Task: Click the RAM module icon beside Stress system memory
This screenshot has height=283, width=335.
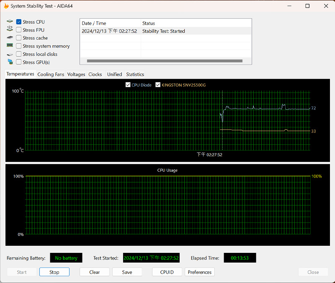Action: click(x=10, y=45)
